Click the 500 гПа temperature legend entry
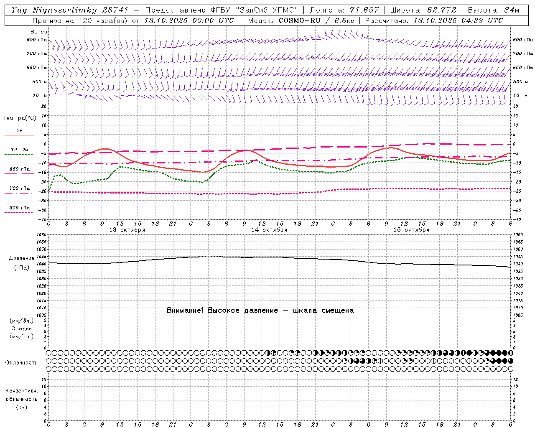 [20, 208]
